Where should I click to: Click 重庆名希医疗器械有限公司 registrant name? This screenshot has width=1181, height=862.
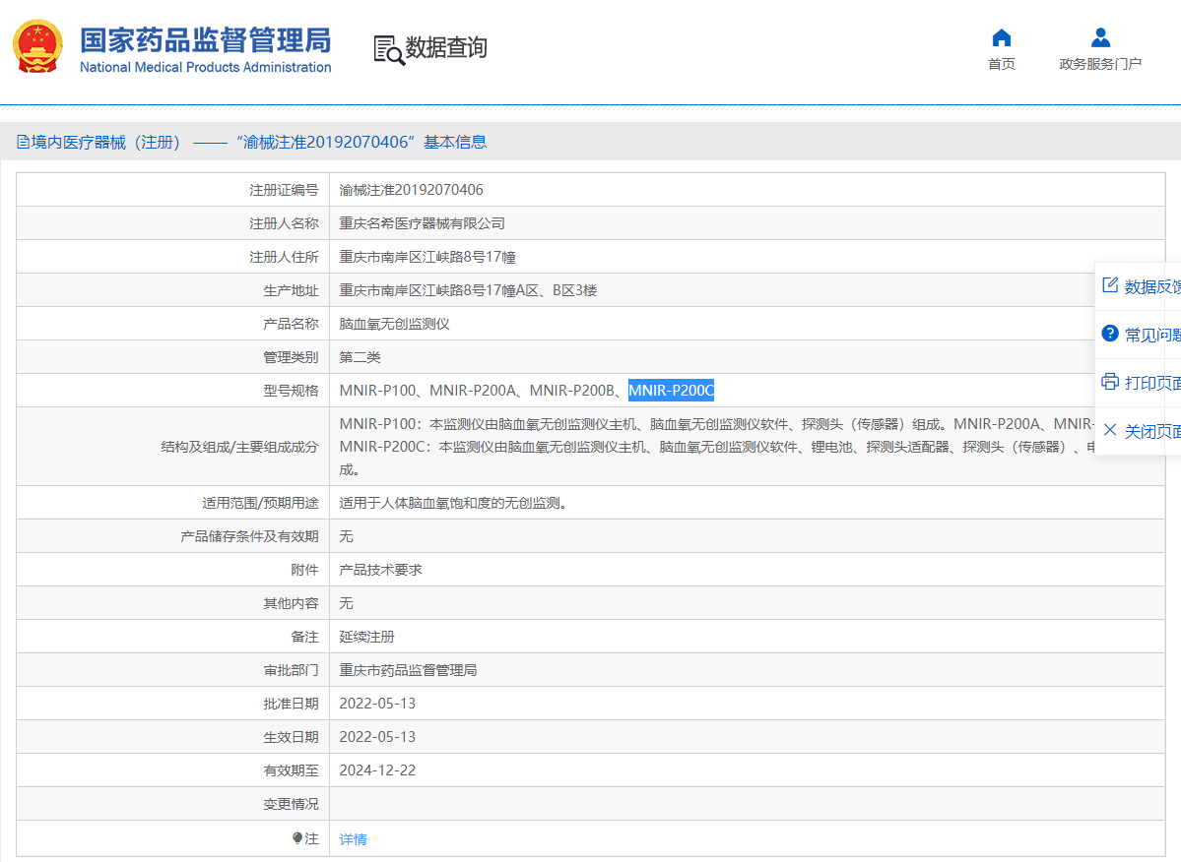[x=422, y=223]
